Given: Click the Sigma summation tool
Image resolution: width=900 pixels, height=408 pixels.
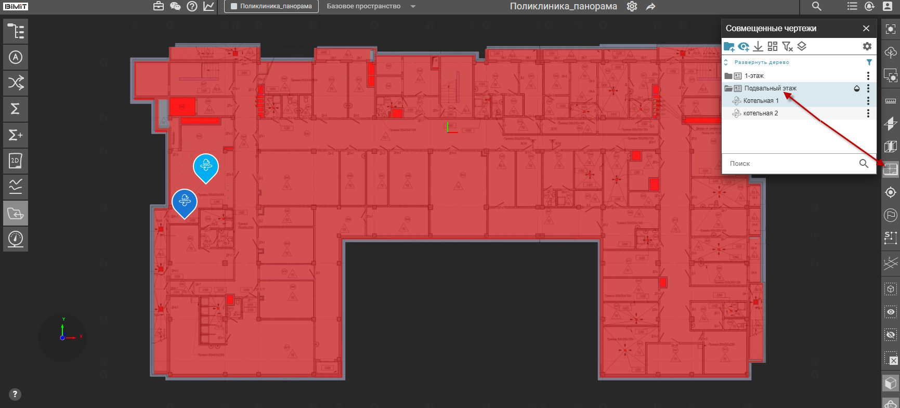Looking at the screenshot, I should pyautogui.click(x=16, y=109).
